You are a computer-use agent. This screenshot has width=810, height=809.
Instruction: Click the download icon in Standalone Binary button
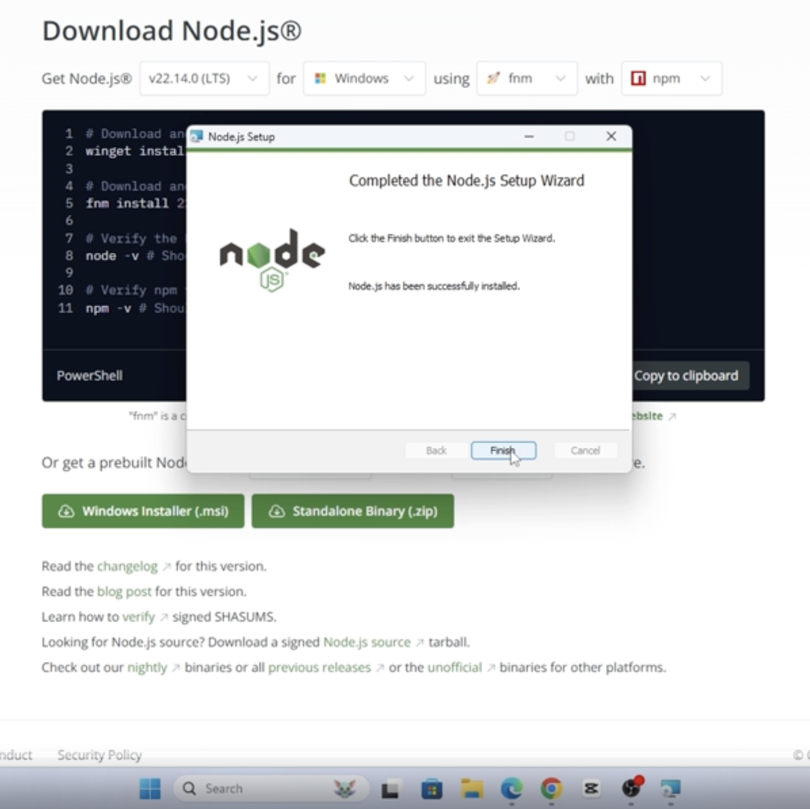click(276, 511)
